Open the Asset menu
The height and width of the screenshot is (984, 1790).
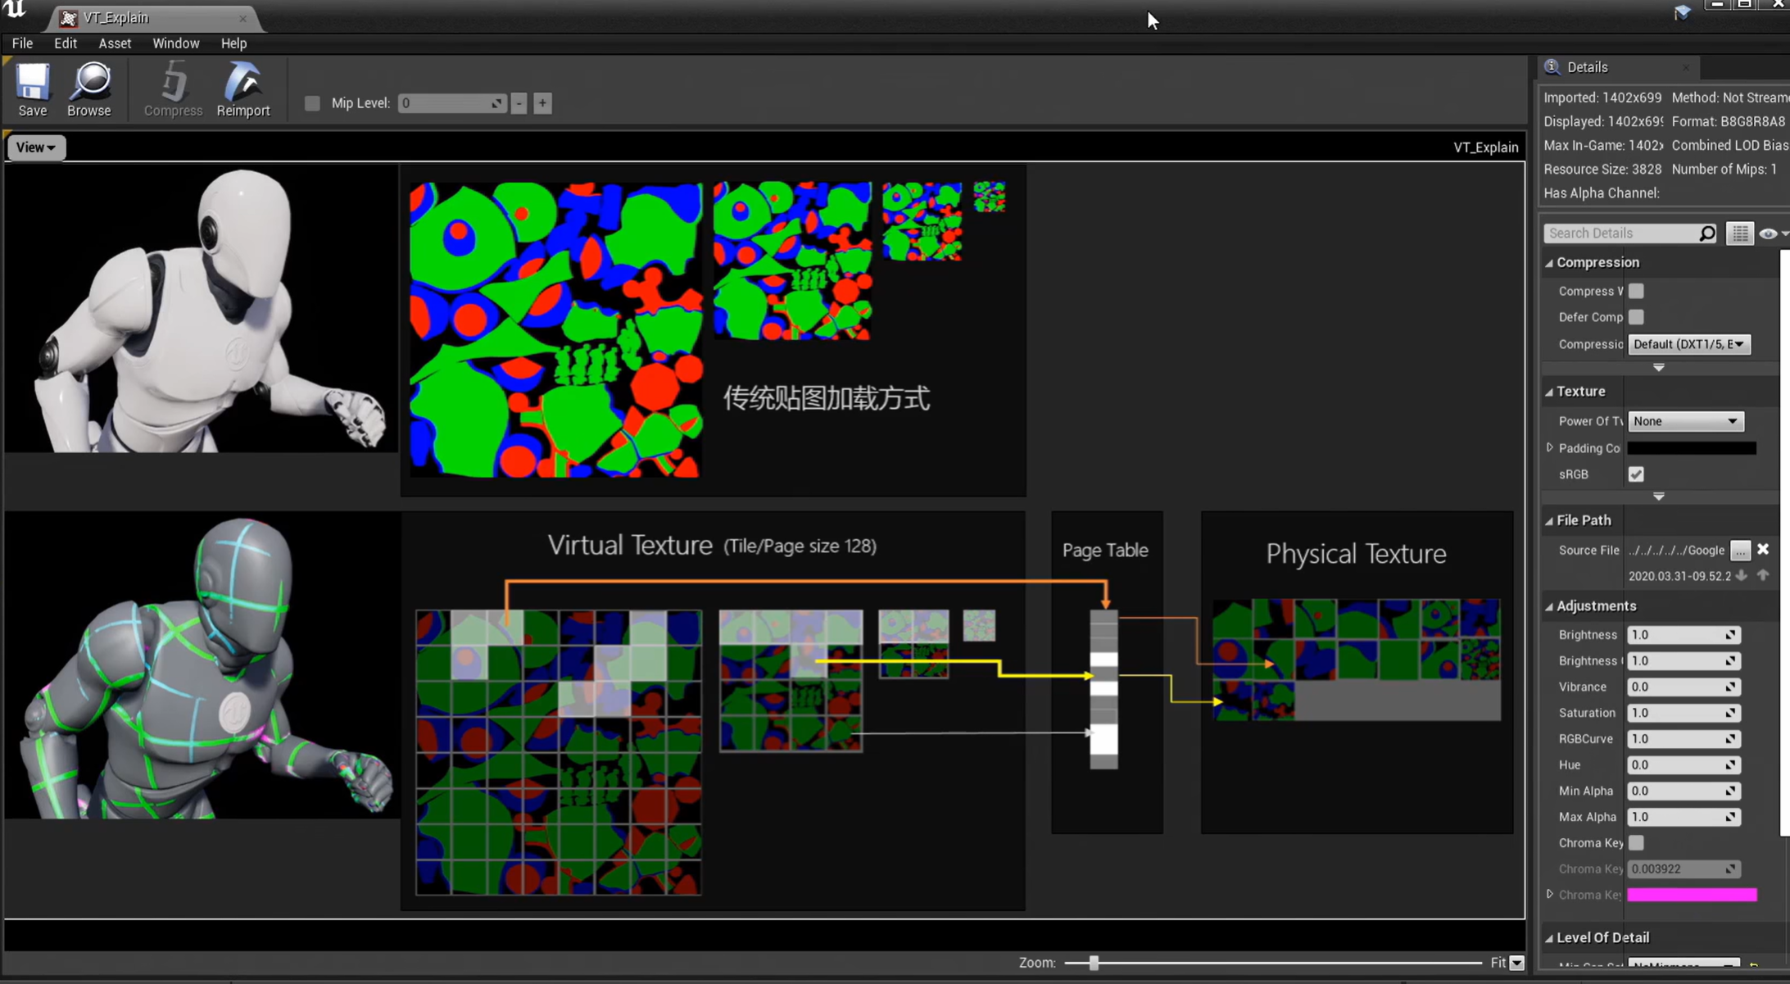115,43
